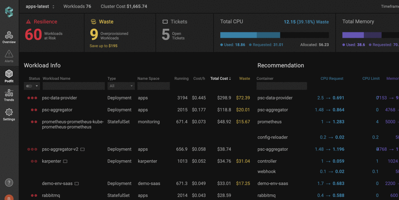Click the ticket icon beside psc-aggregator-v2
Viewport: 399px width, 200px height.
83,149
